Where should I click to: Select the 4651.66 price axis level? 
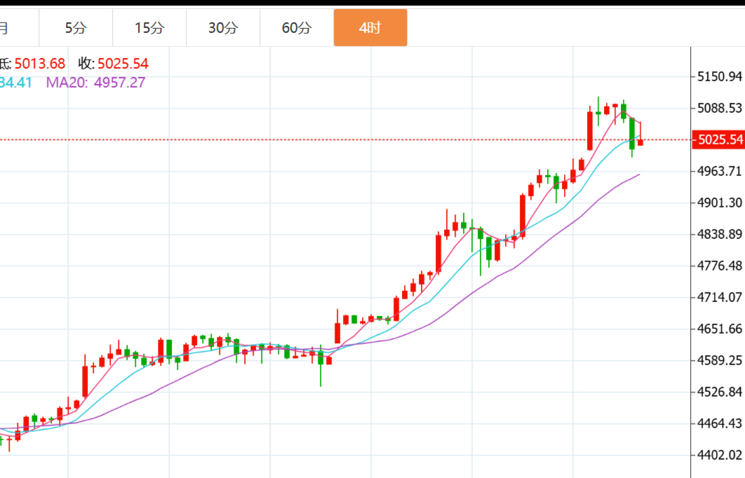point(720,329)
